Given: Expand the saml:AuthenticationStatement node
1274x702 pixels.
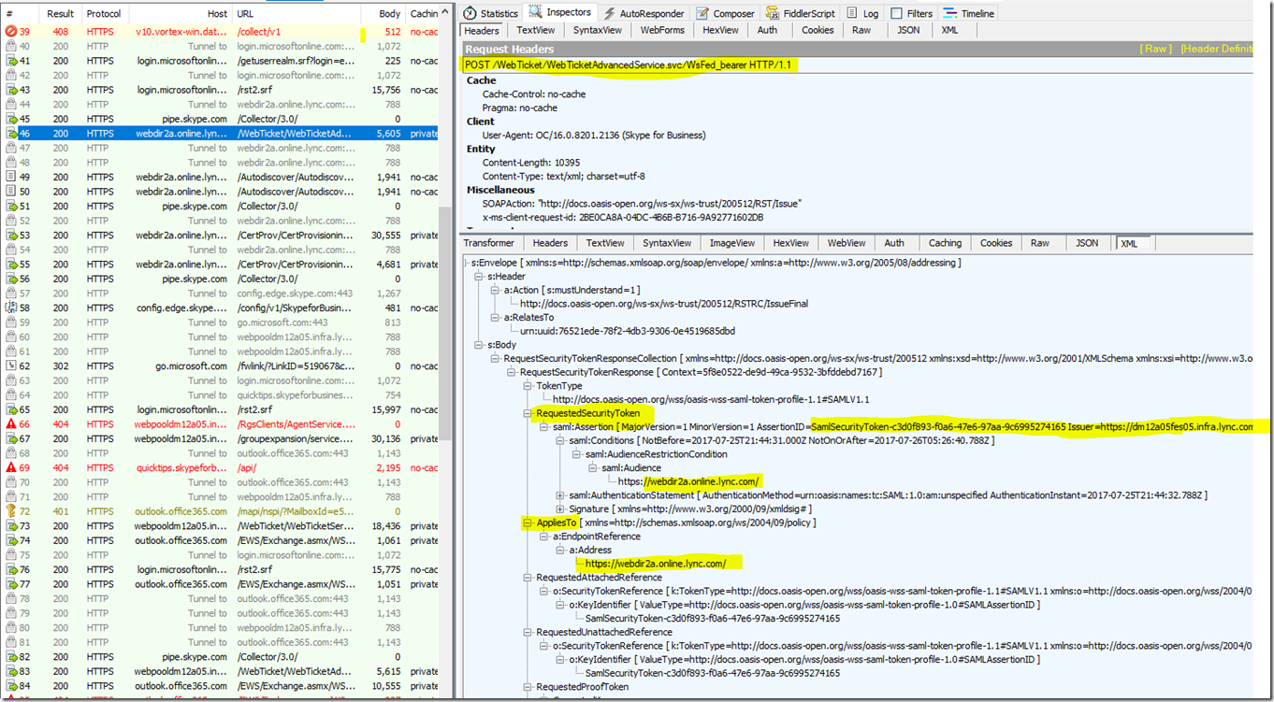Looking at the screenshot, I should 560,494.
